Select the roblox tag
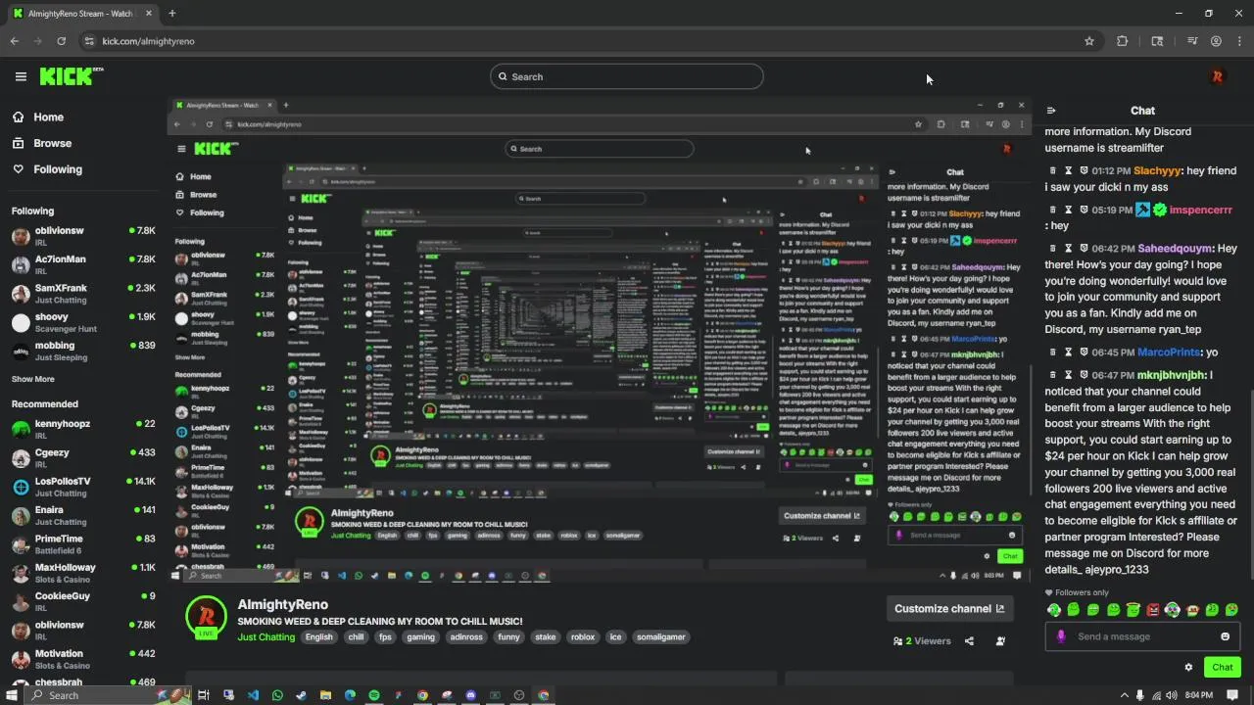 click(583, 636)
